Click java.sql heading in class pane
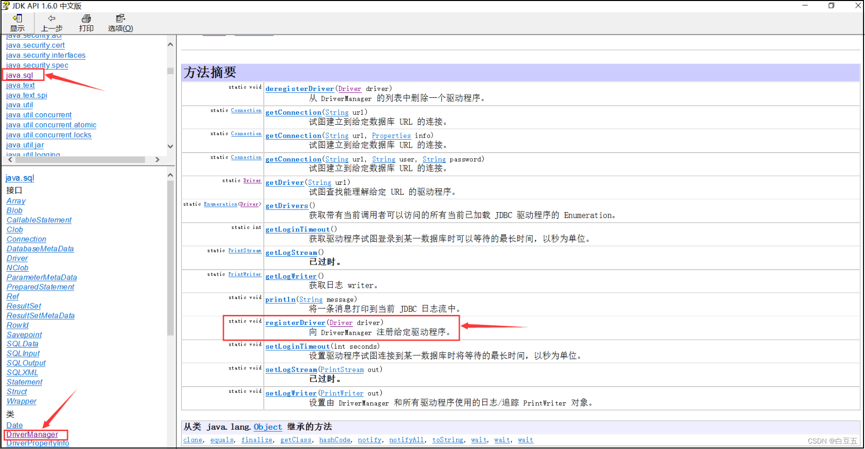Image resolution: width=865 pixels, height=449 pixels. 20,178
